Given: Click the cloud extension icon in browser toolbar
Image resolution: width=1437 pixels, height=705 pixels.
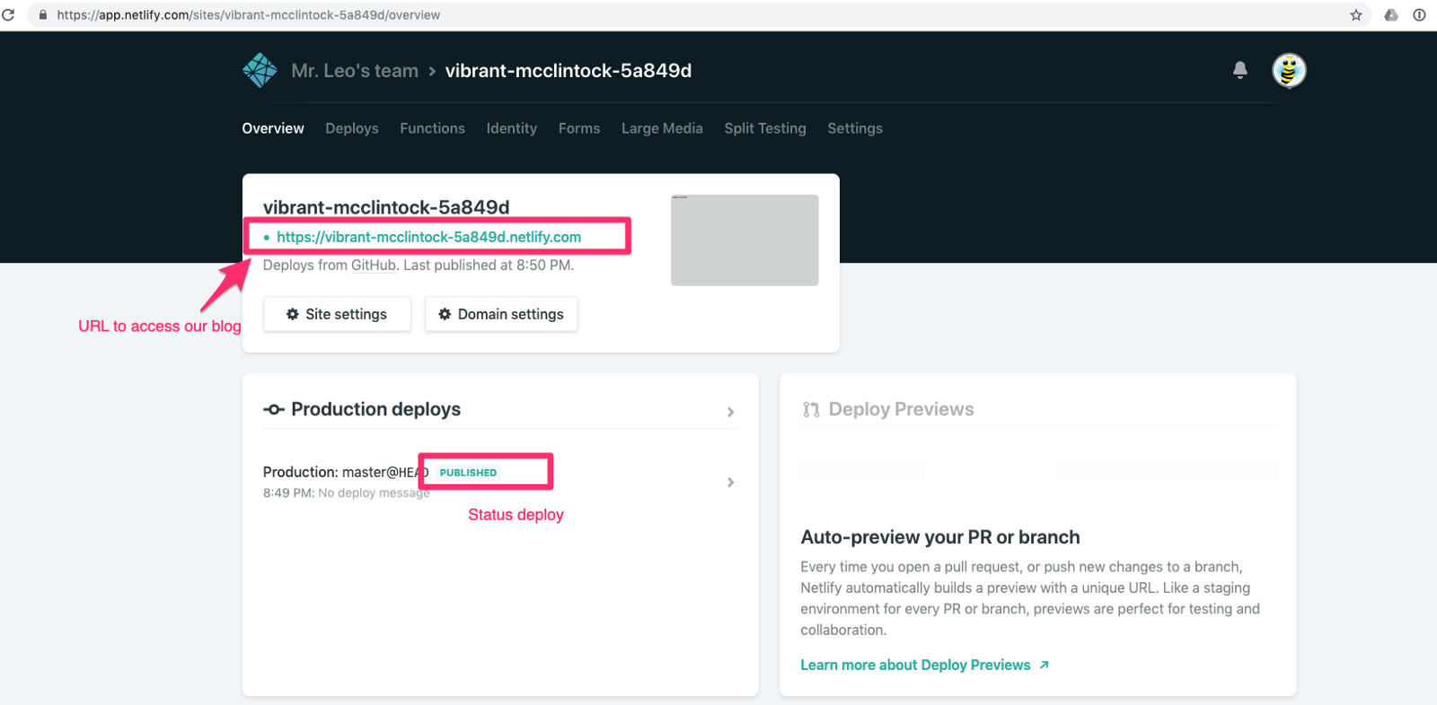Looking at the screenshot, I should pyautogui.click(x=1391, y=15).
